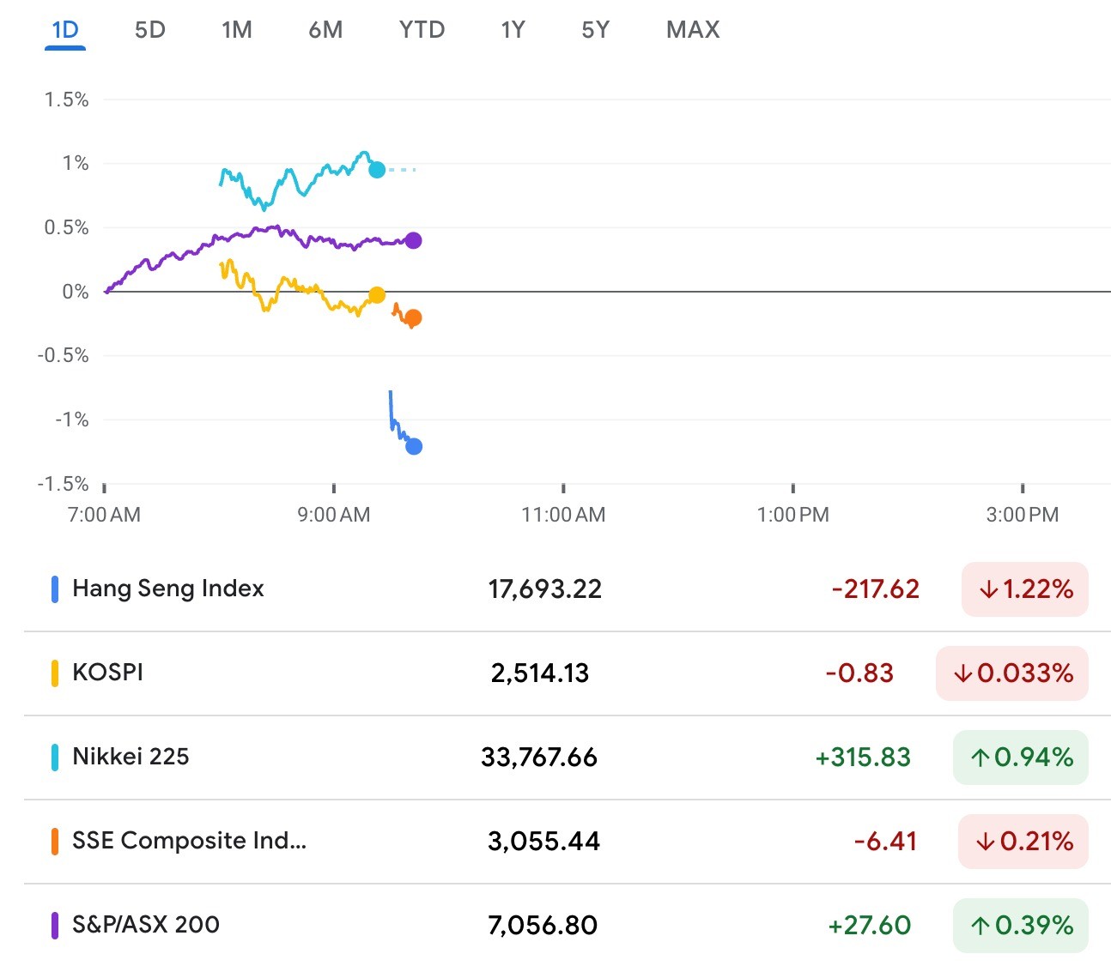1111x966 pixels.
Task: Click the yellow KOSPI color marker
Action: (x=55, y=673)
